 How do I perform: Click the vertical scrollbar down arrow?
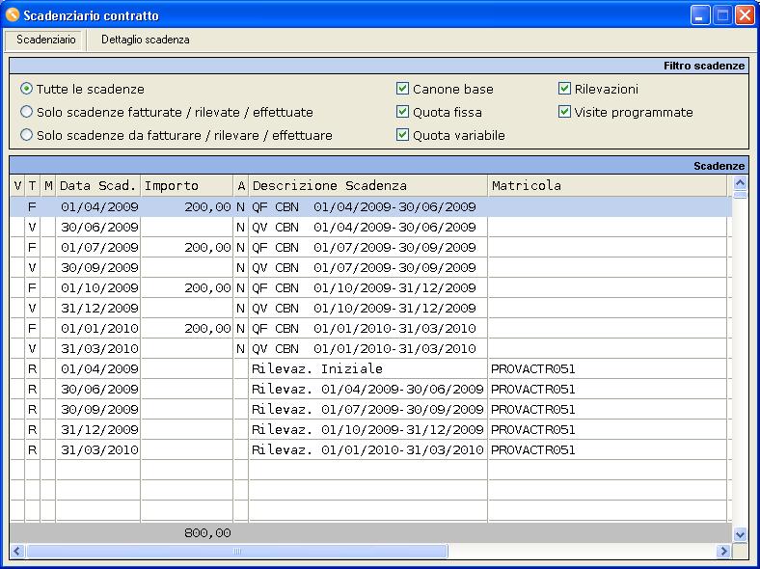tap(740, 535)
